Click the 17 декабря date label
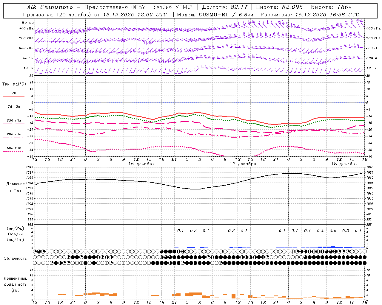This screenshot has width=382, height=305. coord(243,164)
